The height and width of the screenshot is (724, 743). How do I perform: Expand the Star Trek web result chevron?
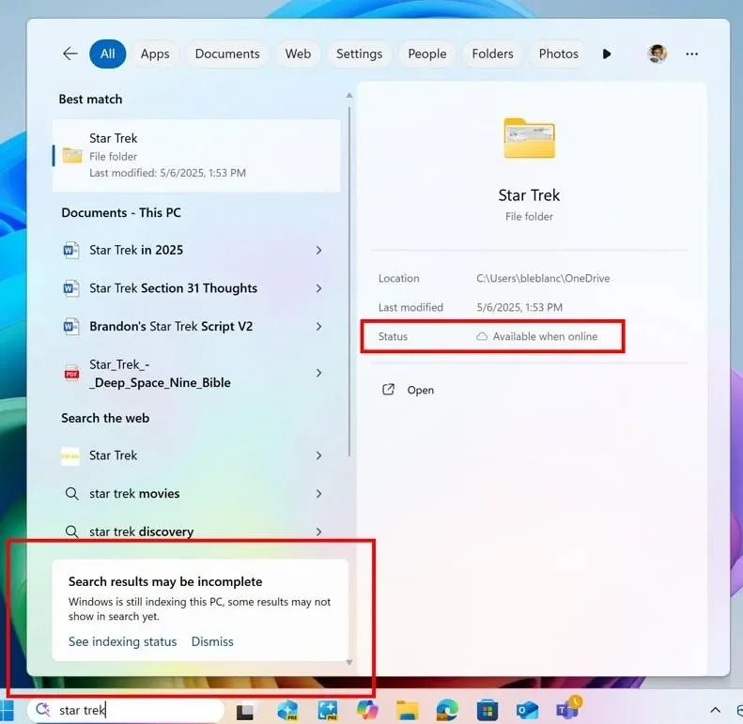(319, 455)
